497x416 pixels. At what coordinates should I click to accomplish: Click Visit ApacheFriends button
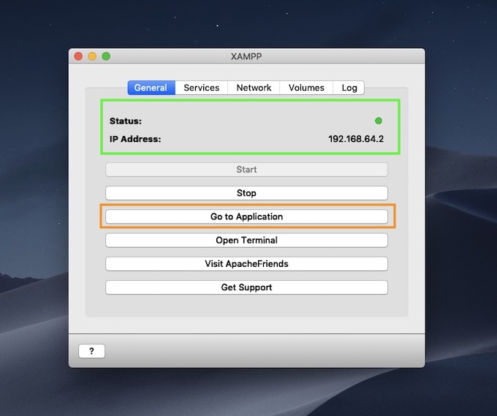pyautogui.click(x=246, y=264)
